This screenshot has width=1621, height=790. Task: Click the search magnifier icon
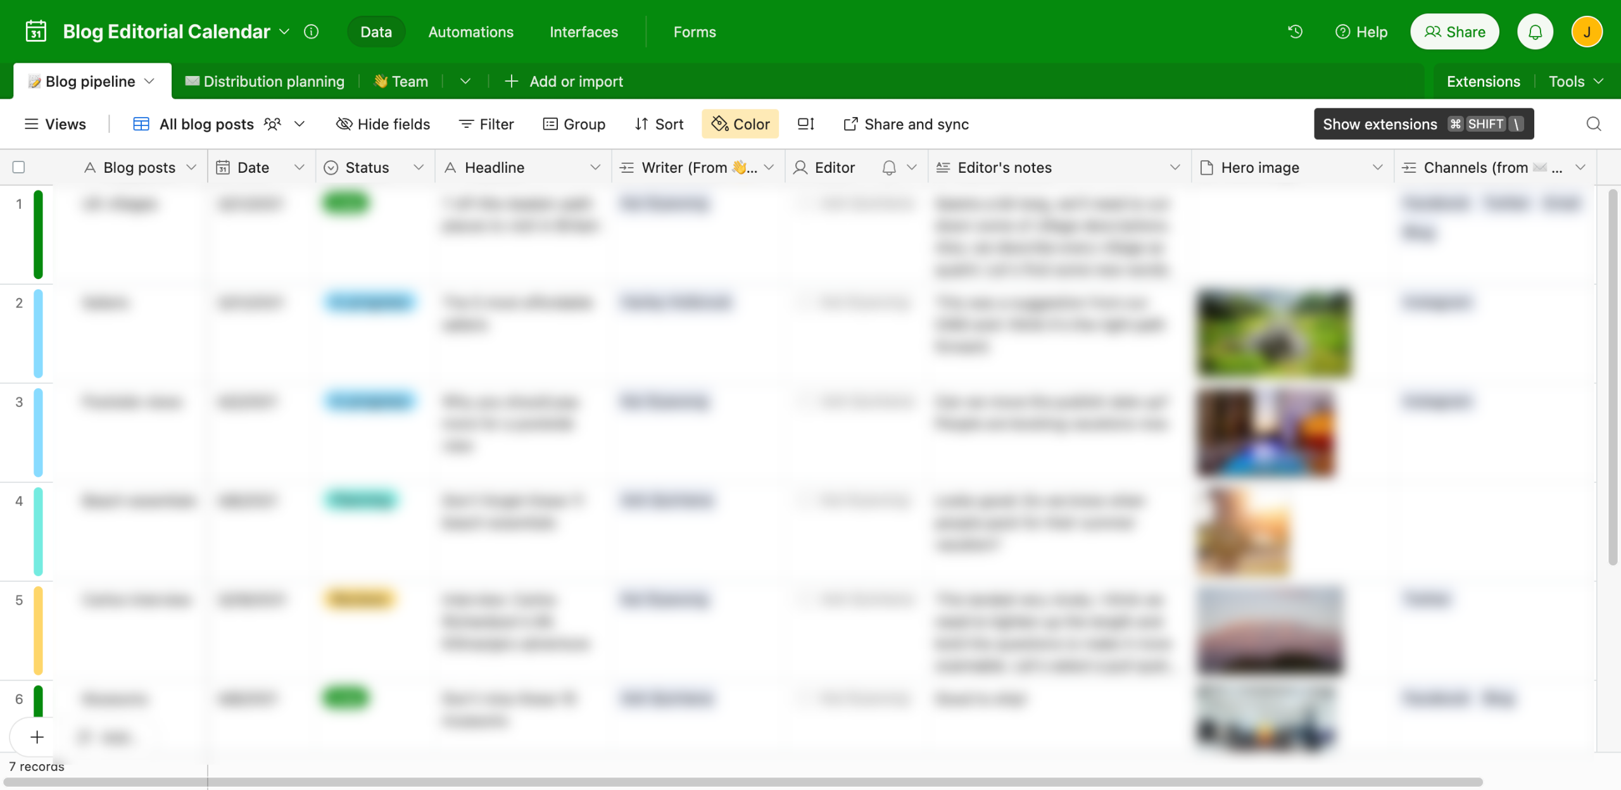[1593, 124]
